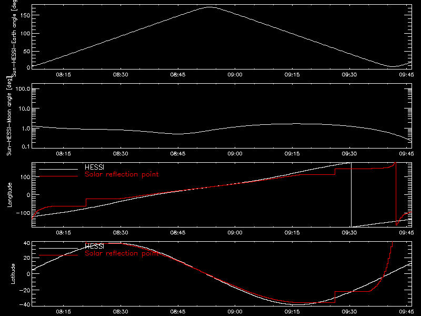Click the Sun-HESSI-Earth angle axis label
The image size is (421, 316).
click(14, 38)
